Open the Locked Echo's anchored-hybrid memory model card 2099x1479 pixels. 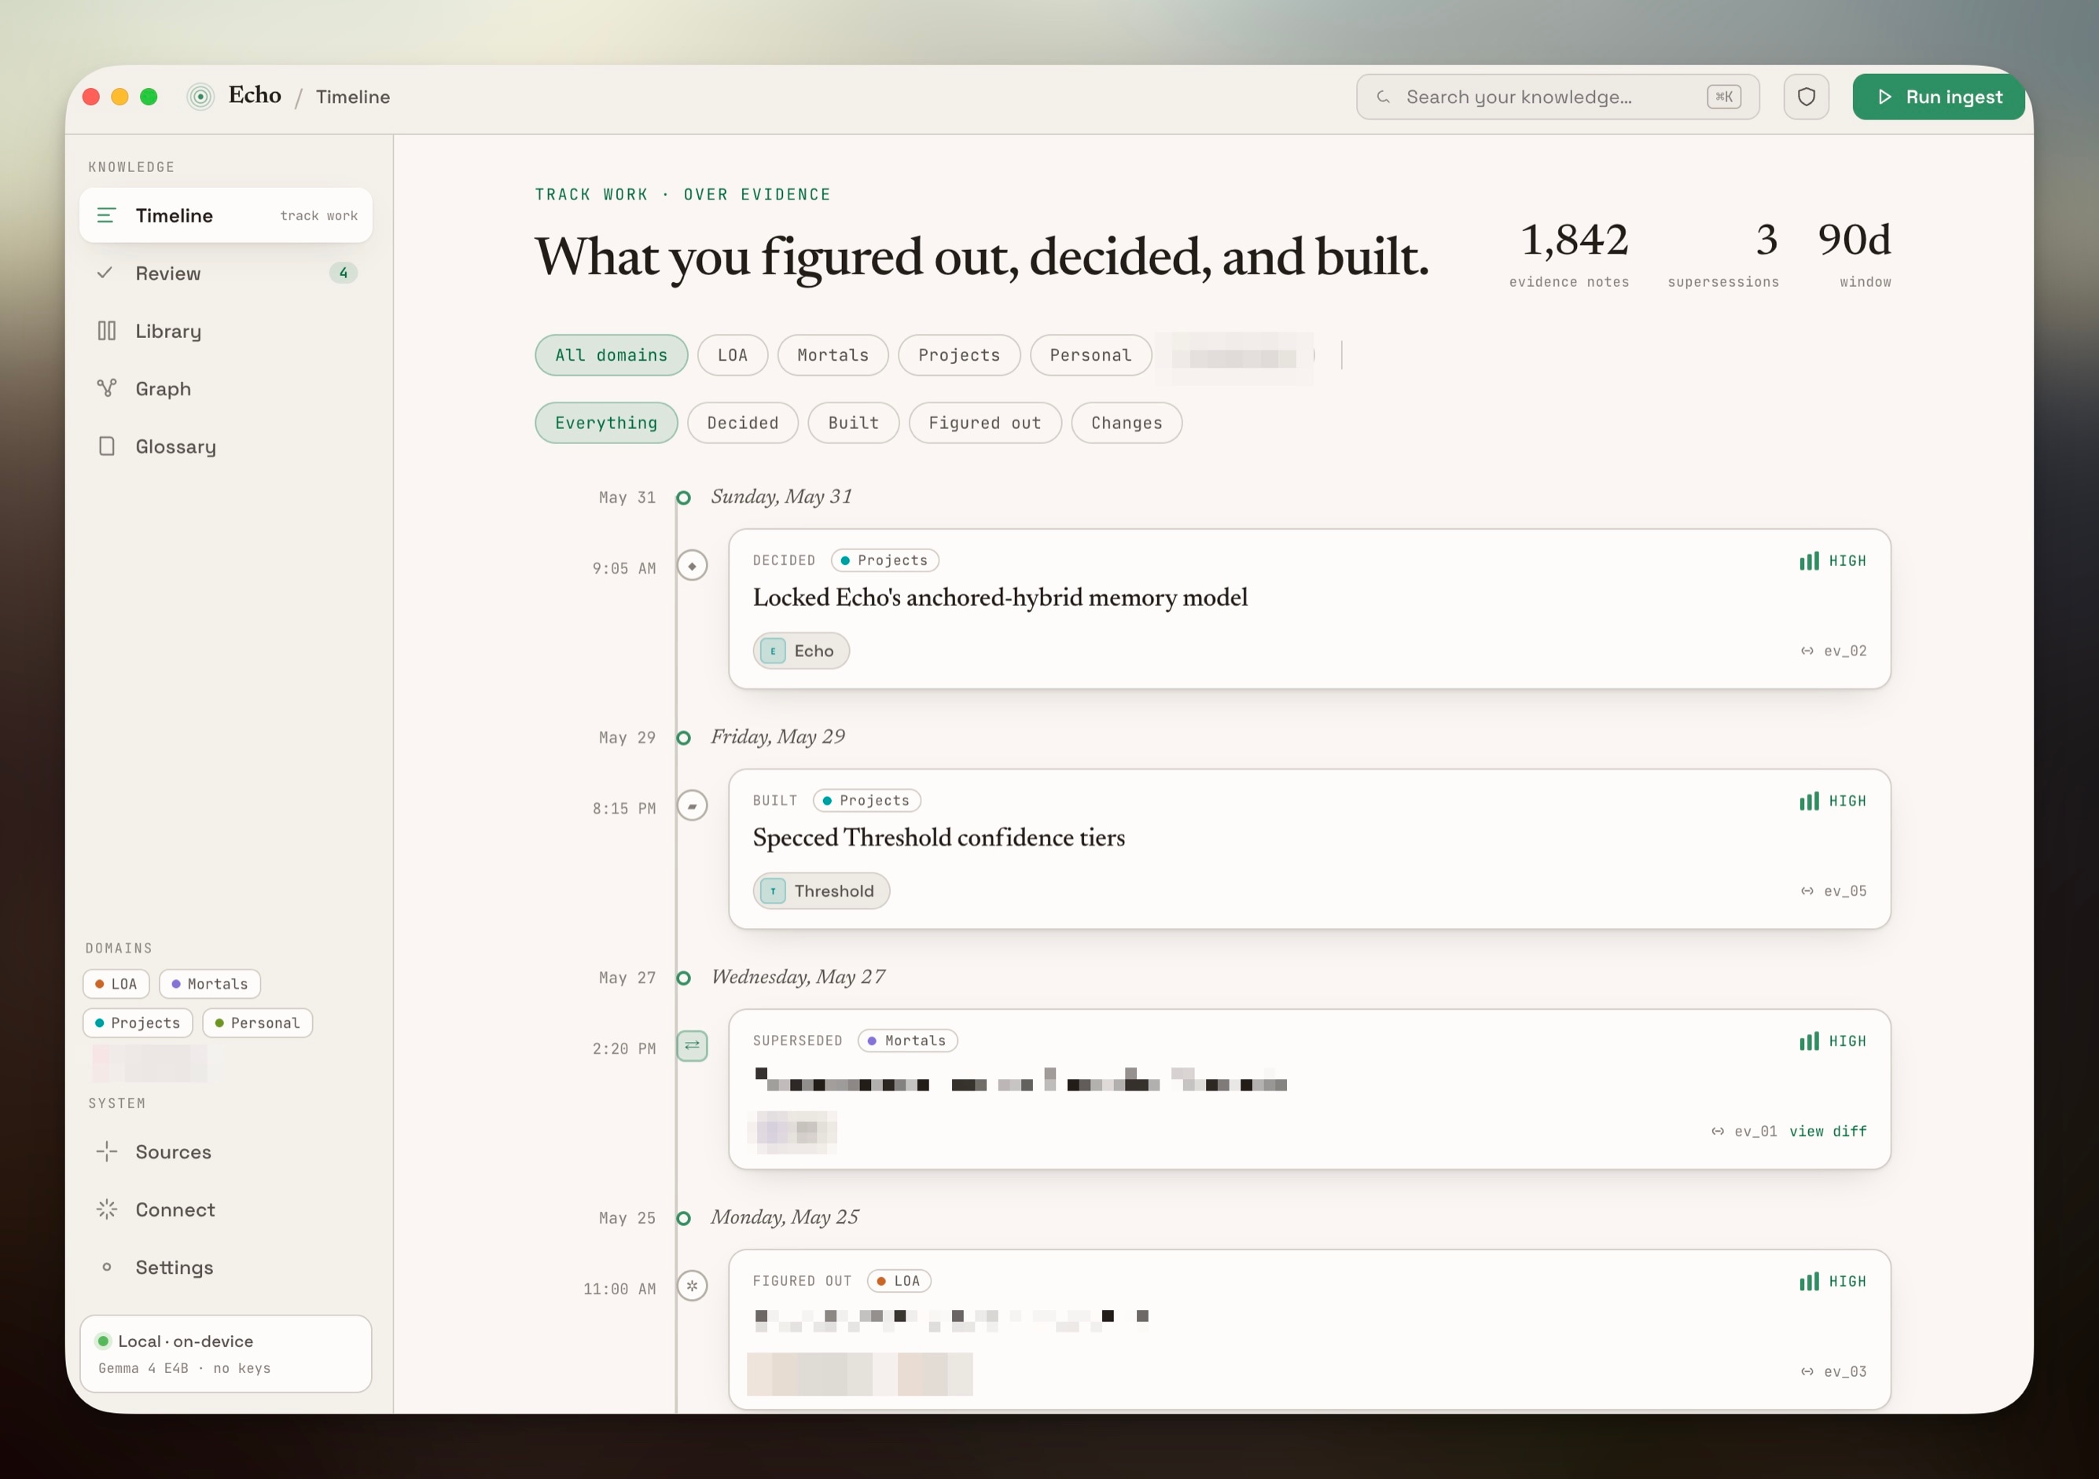click(1309, 609)
